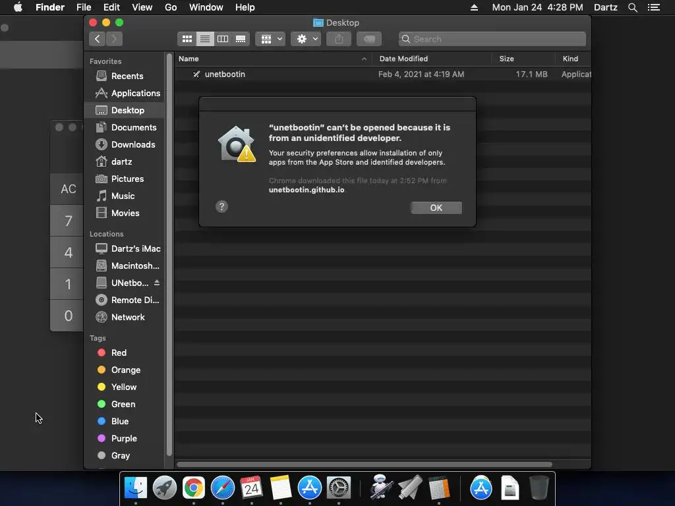
Task: Open the File menu
Action: coord(84,7)
